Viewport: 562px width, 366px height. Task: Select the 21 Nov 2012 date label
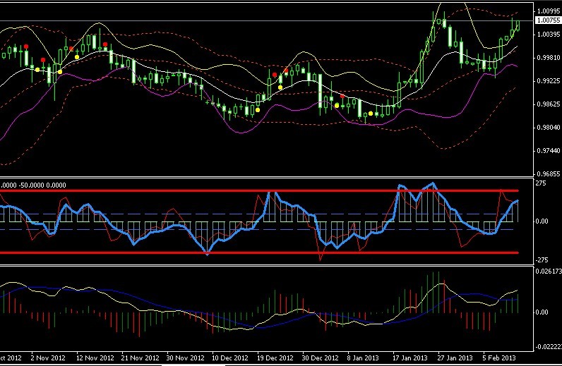pyautogui.click(x=140, y=358)
